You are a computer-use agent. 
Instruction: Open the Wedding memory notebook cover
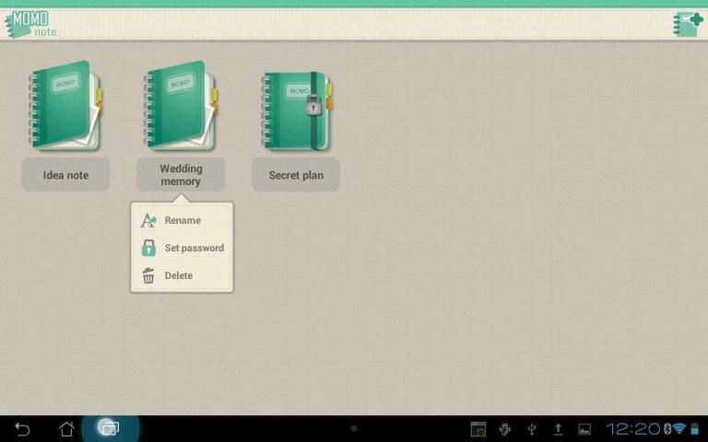click(181, 106)
